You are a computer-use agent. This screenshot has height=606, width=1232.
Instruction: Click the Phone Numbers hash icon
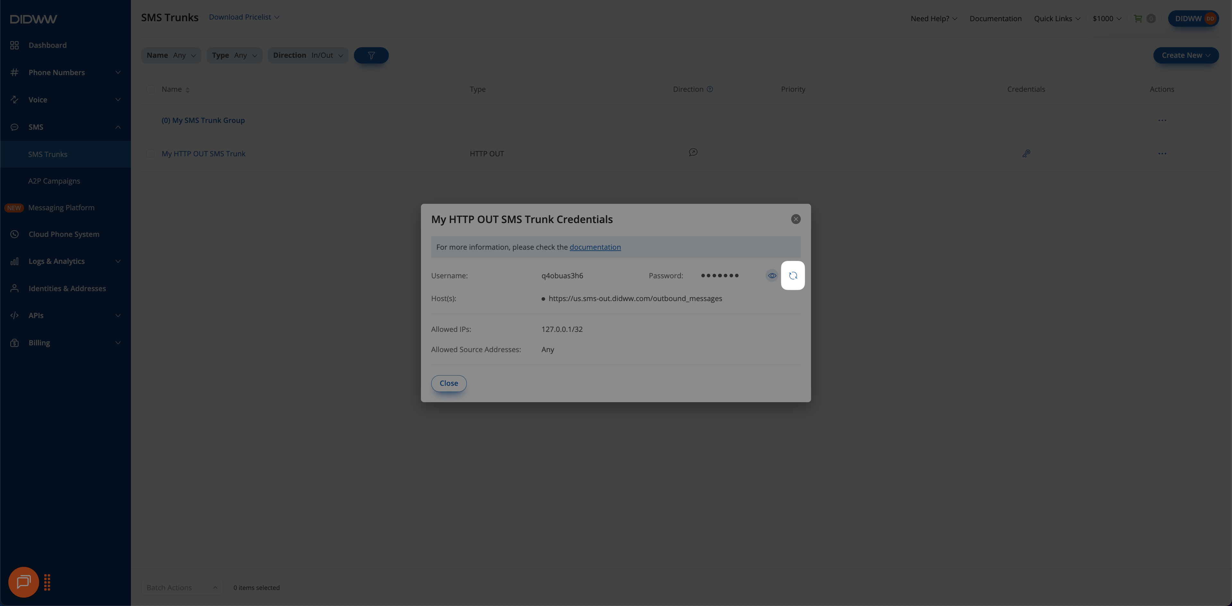tap(14, 72)
